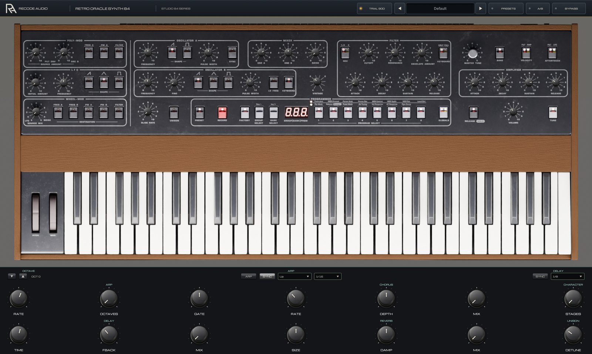Open the Default preset name selector
Image resolution: width=592 pixels, height=354 pixels.
pyautogui.click(x=440, y=9)
